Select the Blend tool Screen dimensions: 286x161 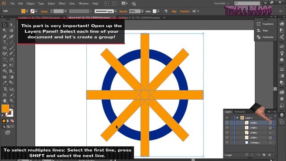pos(11,83)
